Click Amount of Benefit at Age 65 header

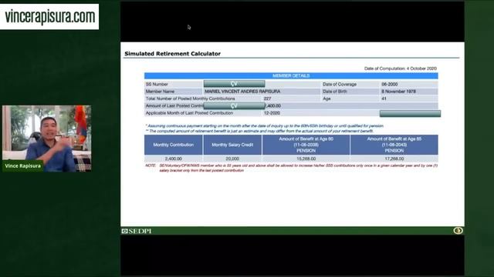[394, 145]
